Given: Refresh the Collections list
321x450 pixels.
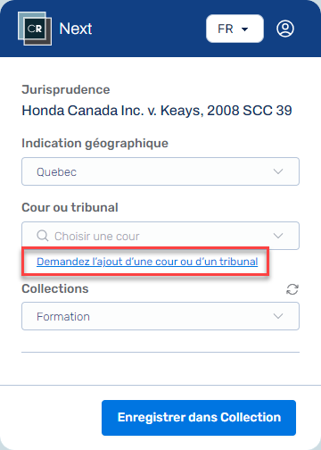Looking at the screenshot, I should [292, 289].
